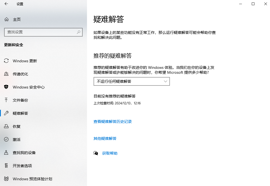270x186 pixels.
Task: Open the 不运行任何疑难解答 dropdown
Action: pos(132,81)
